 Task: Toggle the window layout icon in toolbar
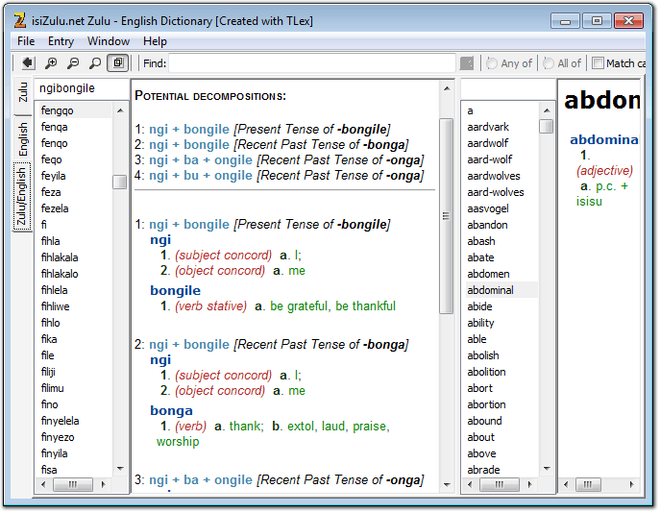[118, 63]
